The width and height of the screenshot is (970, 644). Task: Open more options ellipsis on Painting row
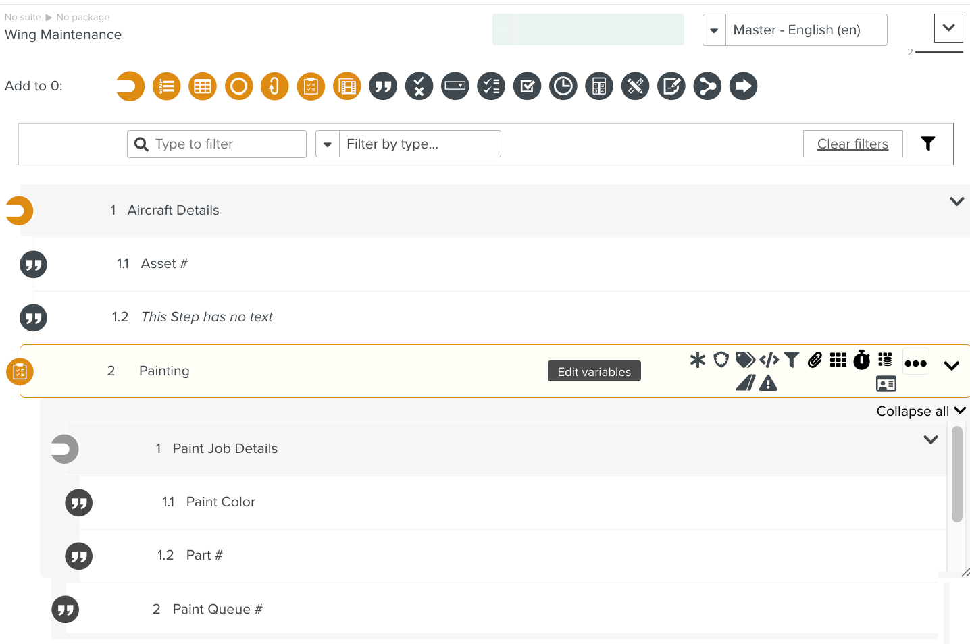tap(916, 363)
